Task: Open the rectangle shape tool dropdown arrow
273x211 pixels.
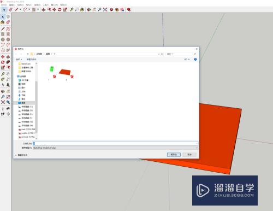Action: [x=38, y=9]
